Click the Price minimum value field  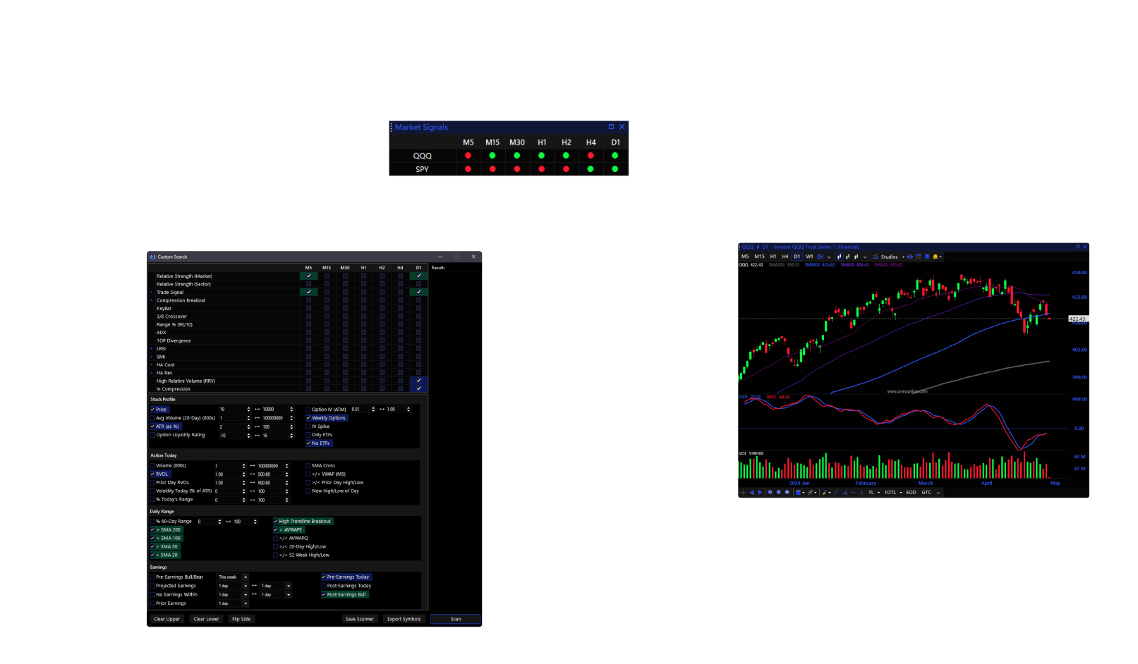231,410
